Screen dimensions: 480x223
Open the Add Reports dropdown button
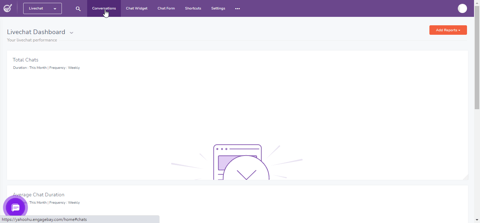tap(448, 30)
